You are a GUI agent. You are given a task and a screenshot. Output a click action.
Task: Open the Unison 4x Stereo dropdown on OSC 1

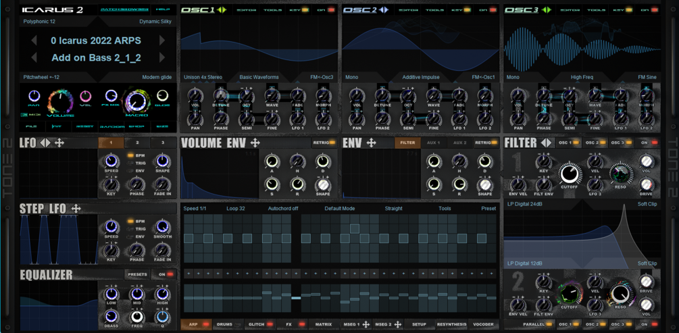(203, 77)
